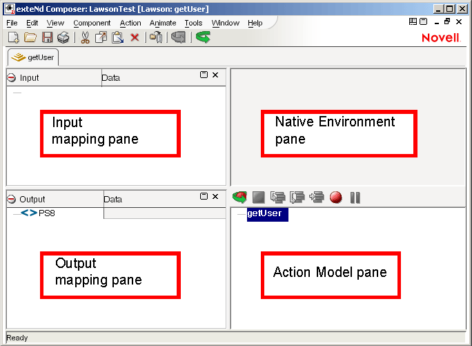Open the Help menu
The width and height of the screenshot is (472, 346).
point(255,23)
